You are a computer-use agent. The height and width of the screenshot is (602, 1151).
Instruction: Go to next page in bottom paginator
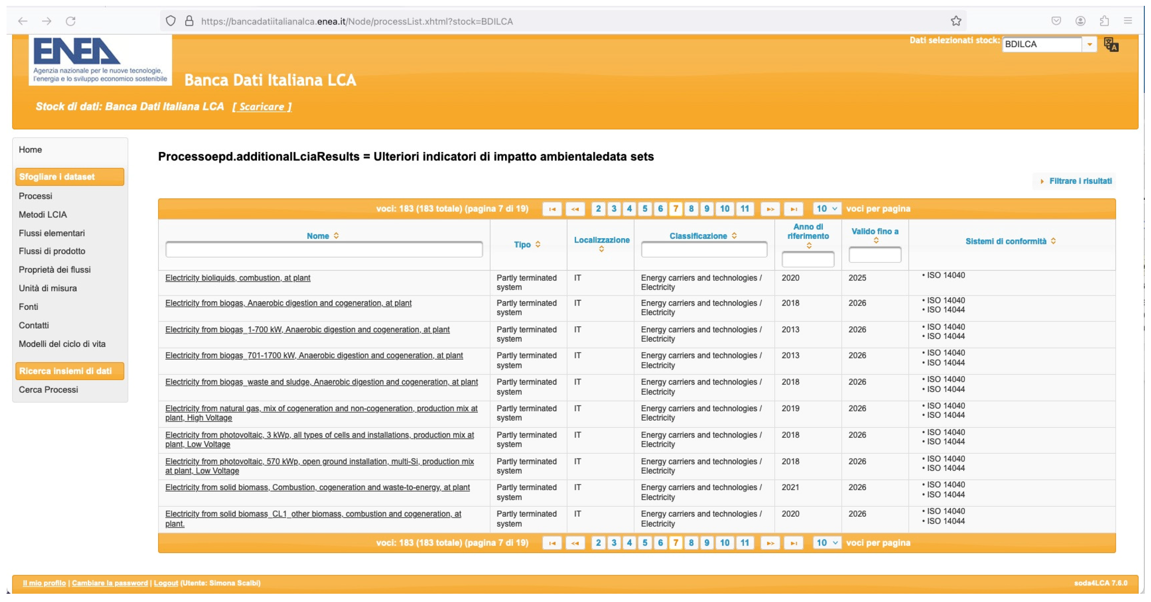770,542
